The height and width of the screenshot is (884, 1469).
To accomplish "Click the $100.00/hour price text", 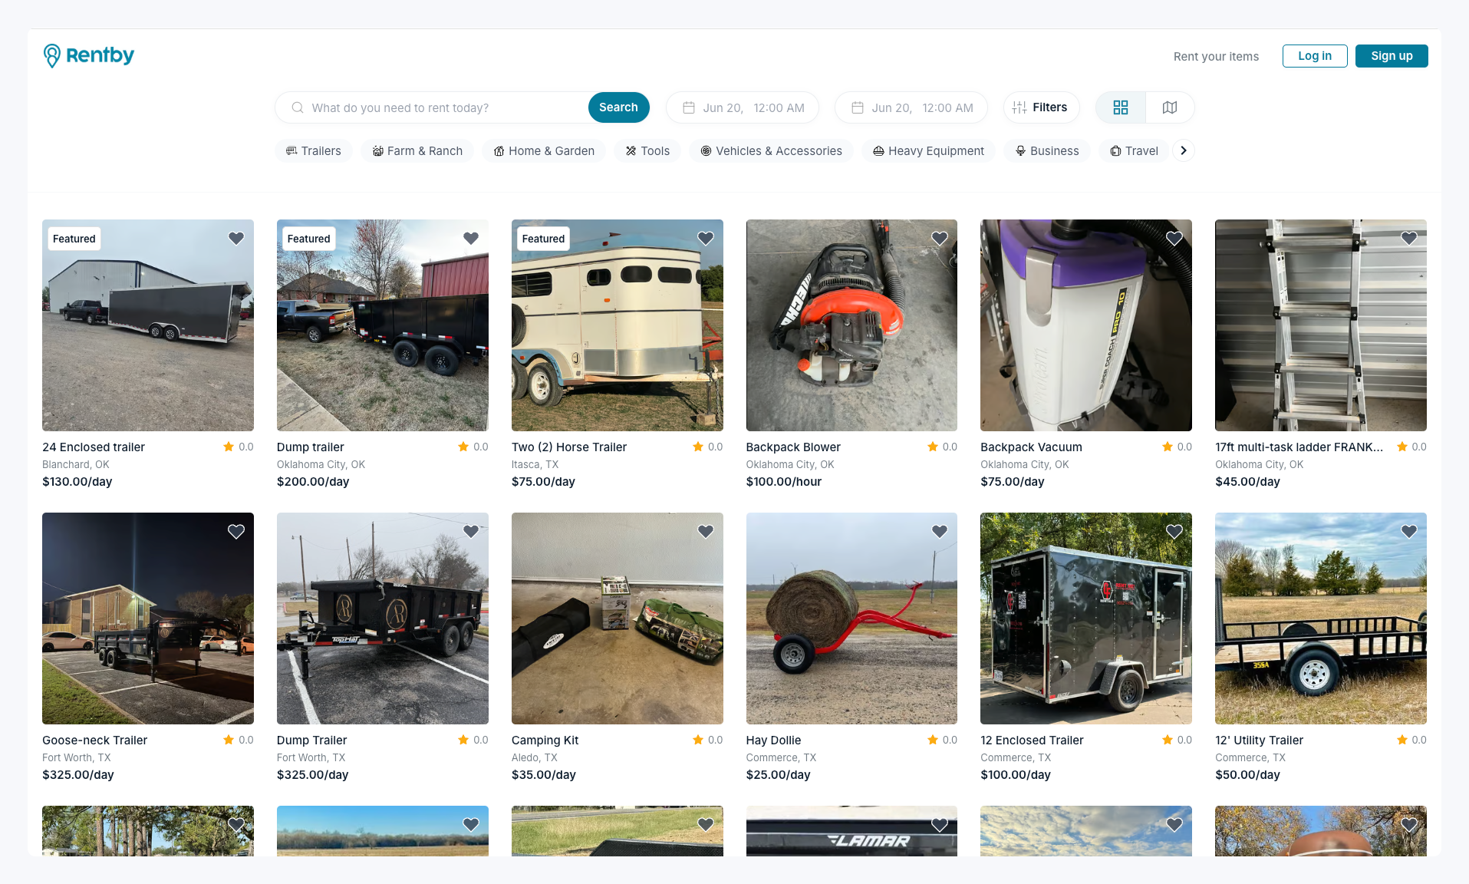I will point(784,482).
